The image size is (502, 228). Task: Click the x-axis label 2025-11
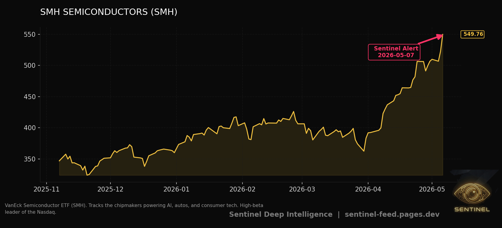[47, 189]
